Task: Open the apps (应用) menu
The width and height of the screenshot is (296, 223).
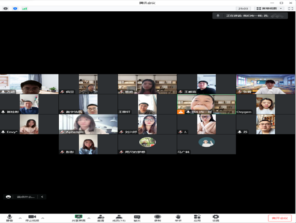Action: coord(197,218)
